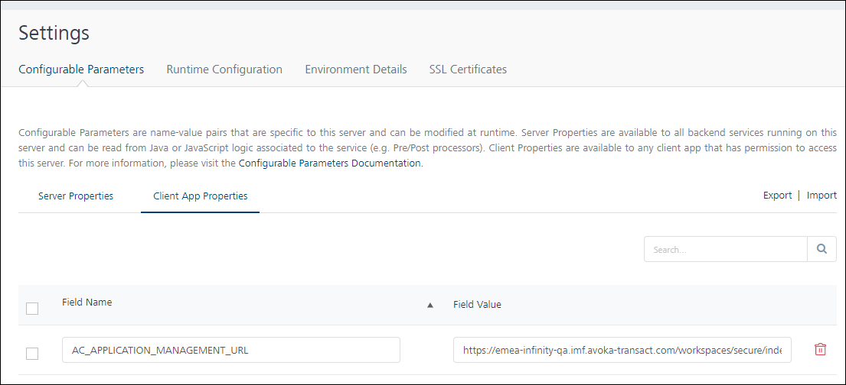The width and height of the screenshot is (846, 385).
Task: Edit the emea-infinity-qa URL field value input
Action: pyautogui.click(x=622, y=350)
